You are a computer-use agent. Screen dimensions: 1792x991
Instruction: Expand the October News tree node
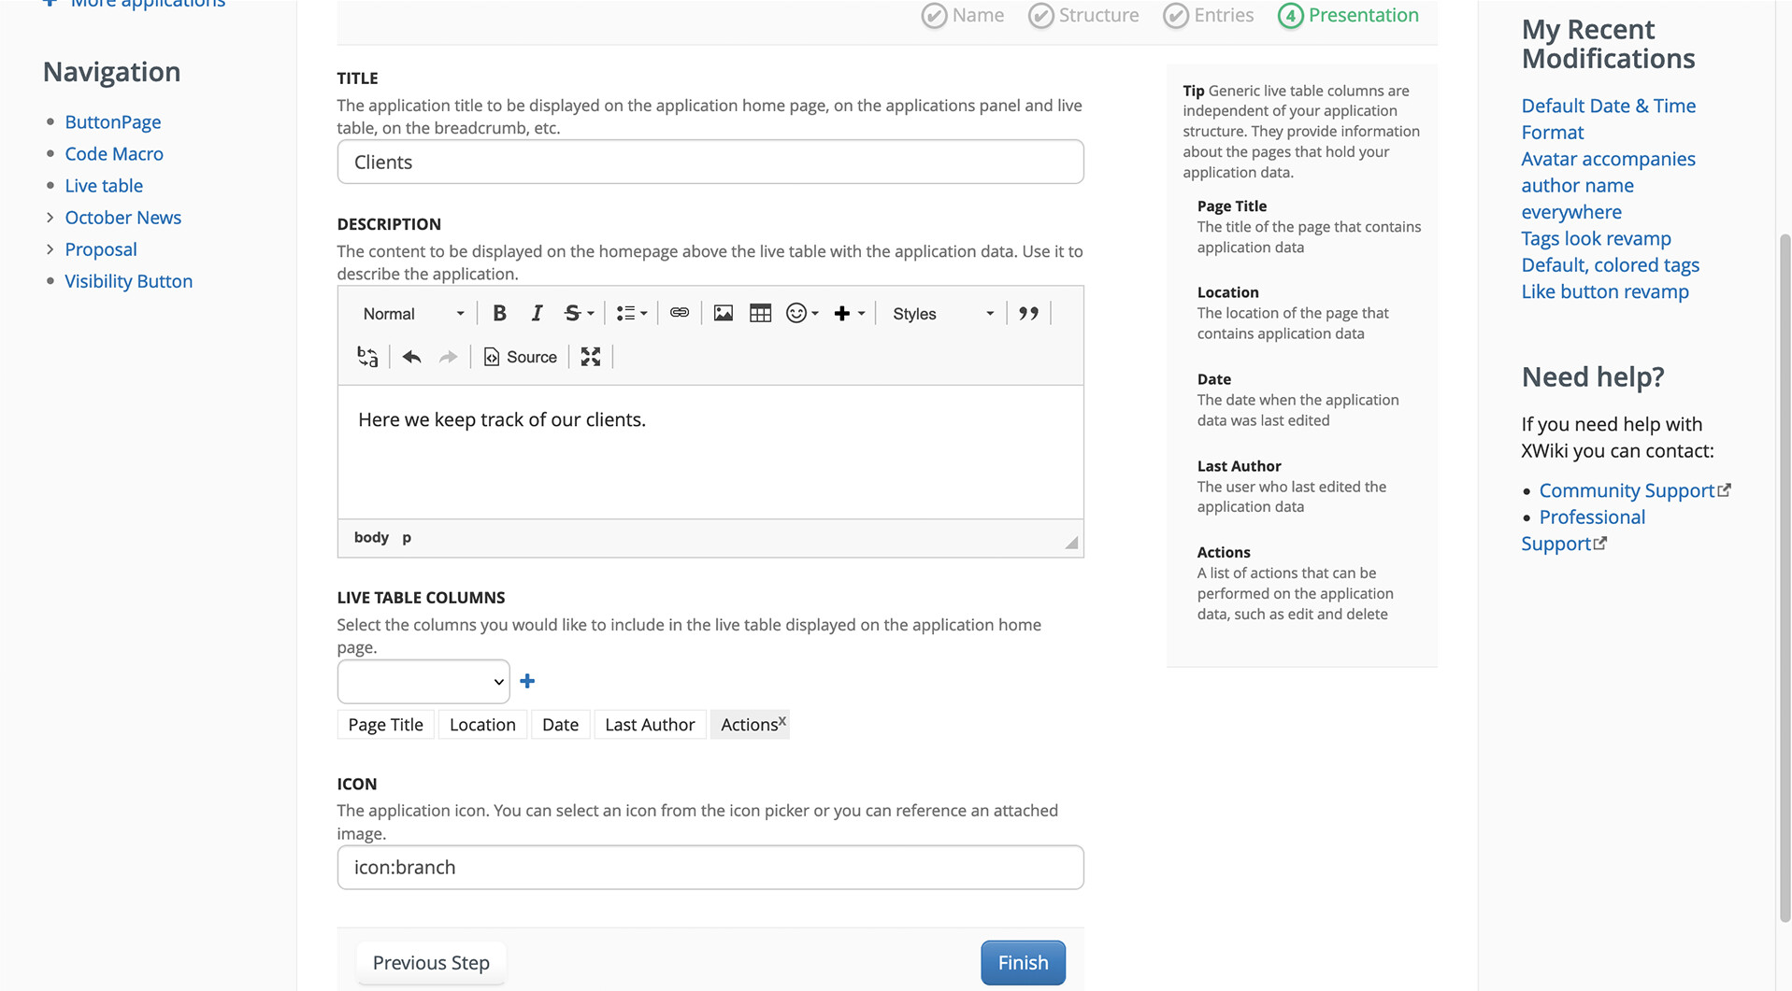(50, 218)
